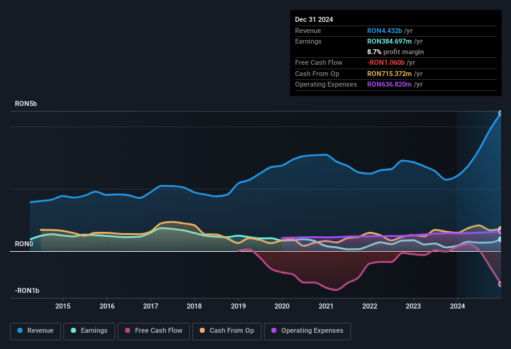Image resolution: width=511 pixels, height=349 pixels.
Task: Click the Earnings label in the tooltip
Action: point(308,41)
